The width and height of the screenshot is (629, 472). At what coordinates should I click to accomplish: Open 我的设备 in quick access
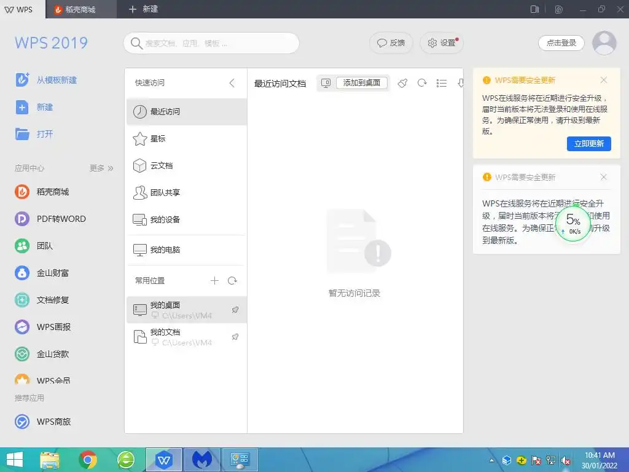click(x=187, y=219)
